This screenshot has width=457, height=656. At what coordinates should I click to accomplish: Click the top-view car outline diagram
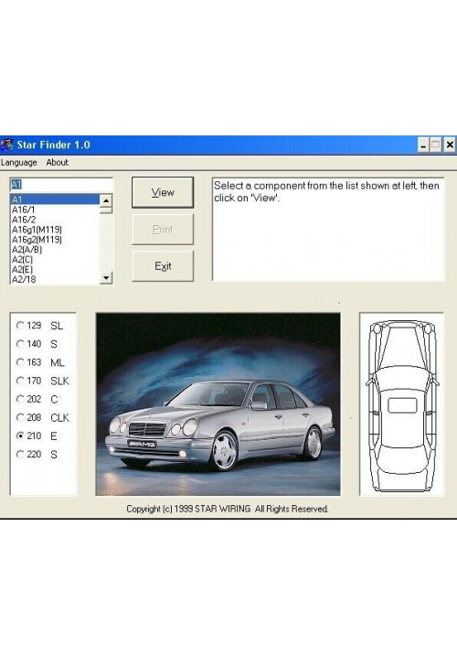pyautogui.click(x=402, y=404)
